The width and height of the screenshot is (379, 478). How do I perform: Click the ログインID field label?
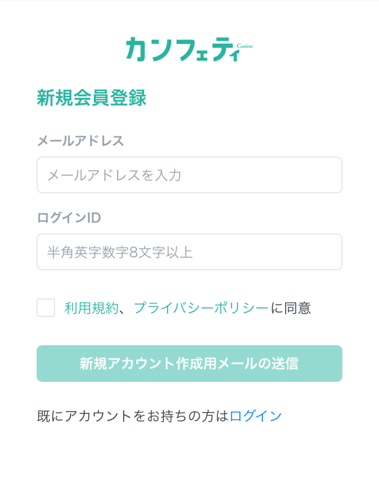tap(69, 218)
